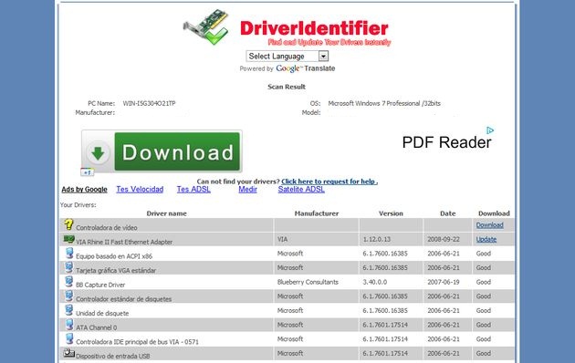This screenshot has width=575, height=363.
Task: Click the Google Translate logo
Action: [306, 68]
